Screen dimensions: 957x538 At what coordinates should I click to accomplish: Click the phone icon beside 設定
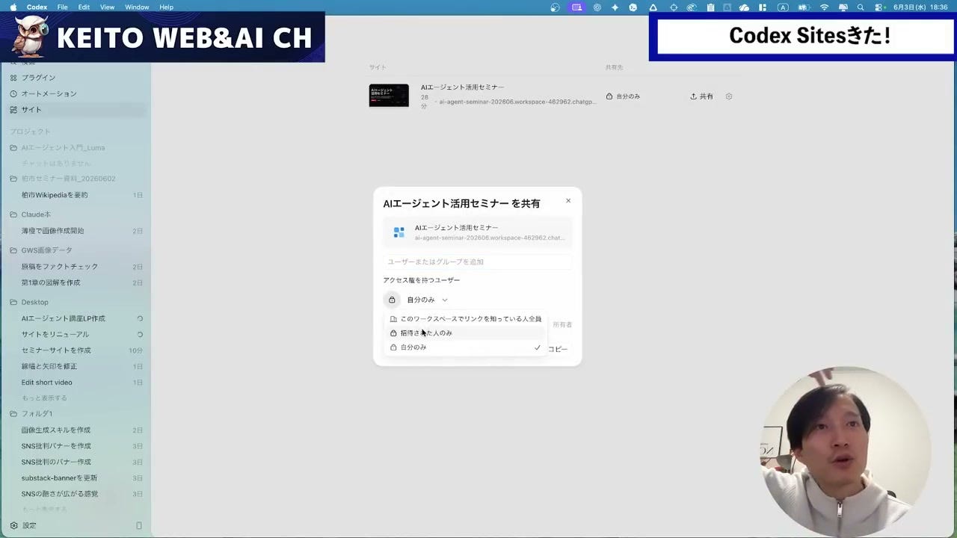coord(139,525)
